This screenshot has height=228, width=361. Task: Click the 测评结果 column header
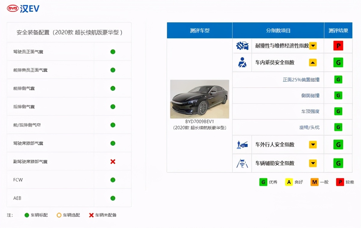point(338,30)
